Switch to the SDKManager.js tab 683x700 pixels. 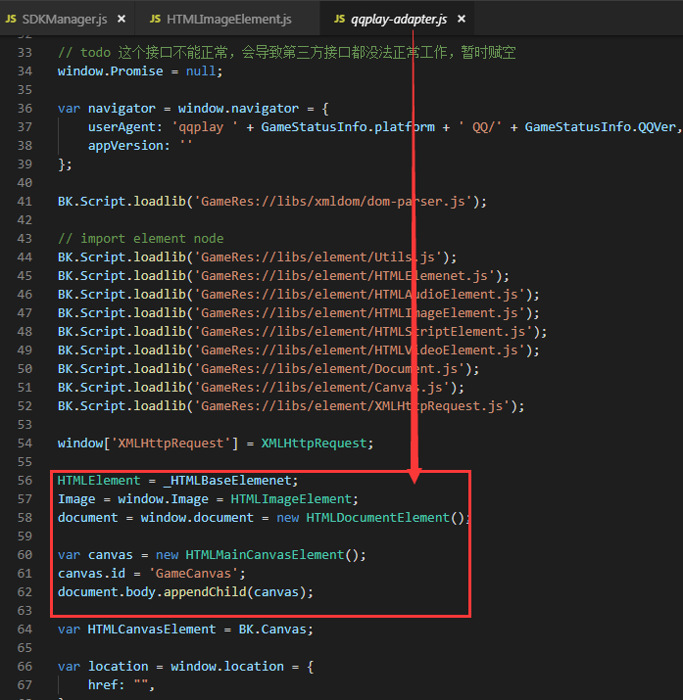pyautogui.click(x=66, y=20)
